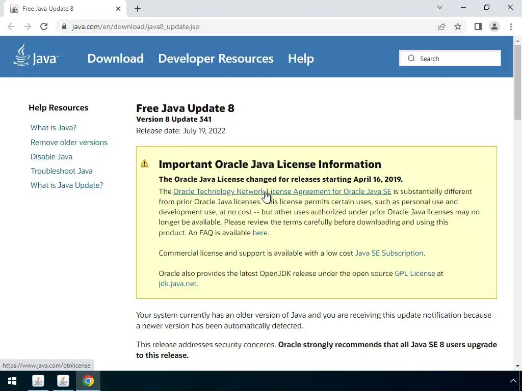The width and height of the screenshot is (522, 391).
Task: Reload the Java update page
Action: coord(44,26)
